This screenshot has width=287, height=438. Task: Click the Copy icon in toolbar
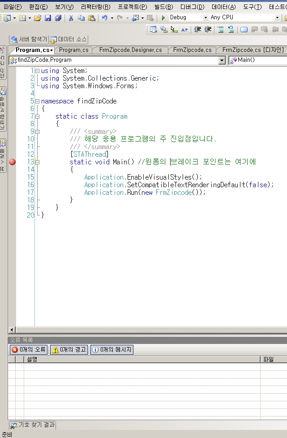81,18
